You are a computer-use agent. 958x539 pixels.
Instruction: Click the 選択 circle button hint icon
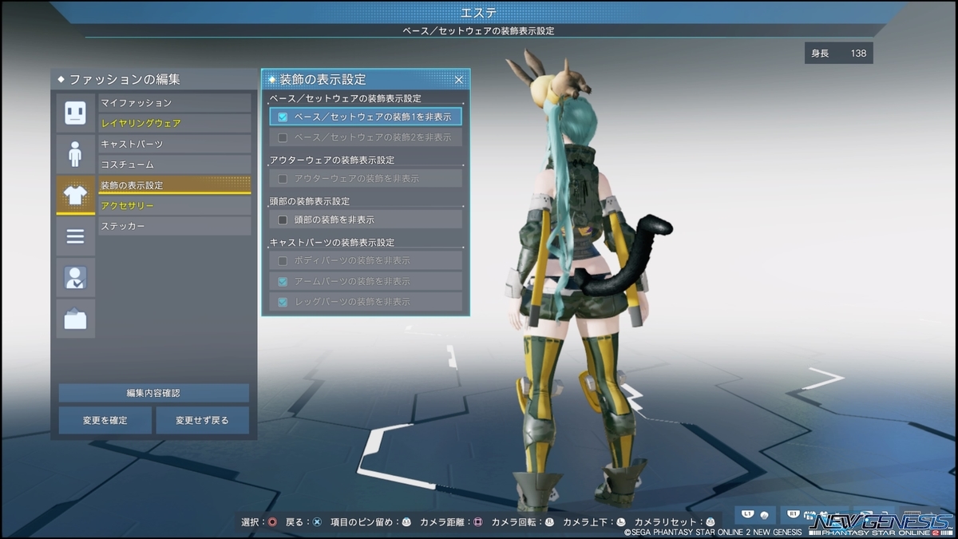coord(273,522)
